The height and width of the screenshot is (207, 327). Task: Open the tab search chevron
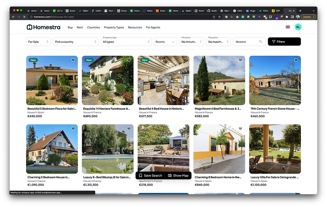pyautogui.click(x=314, y=11)
